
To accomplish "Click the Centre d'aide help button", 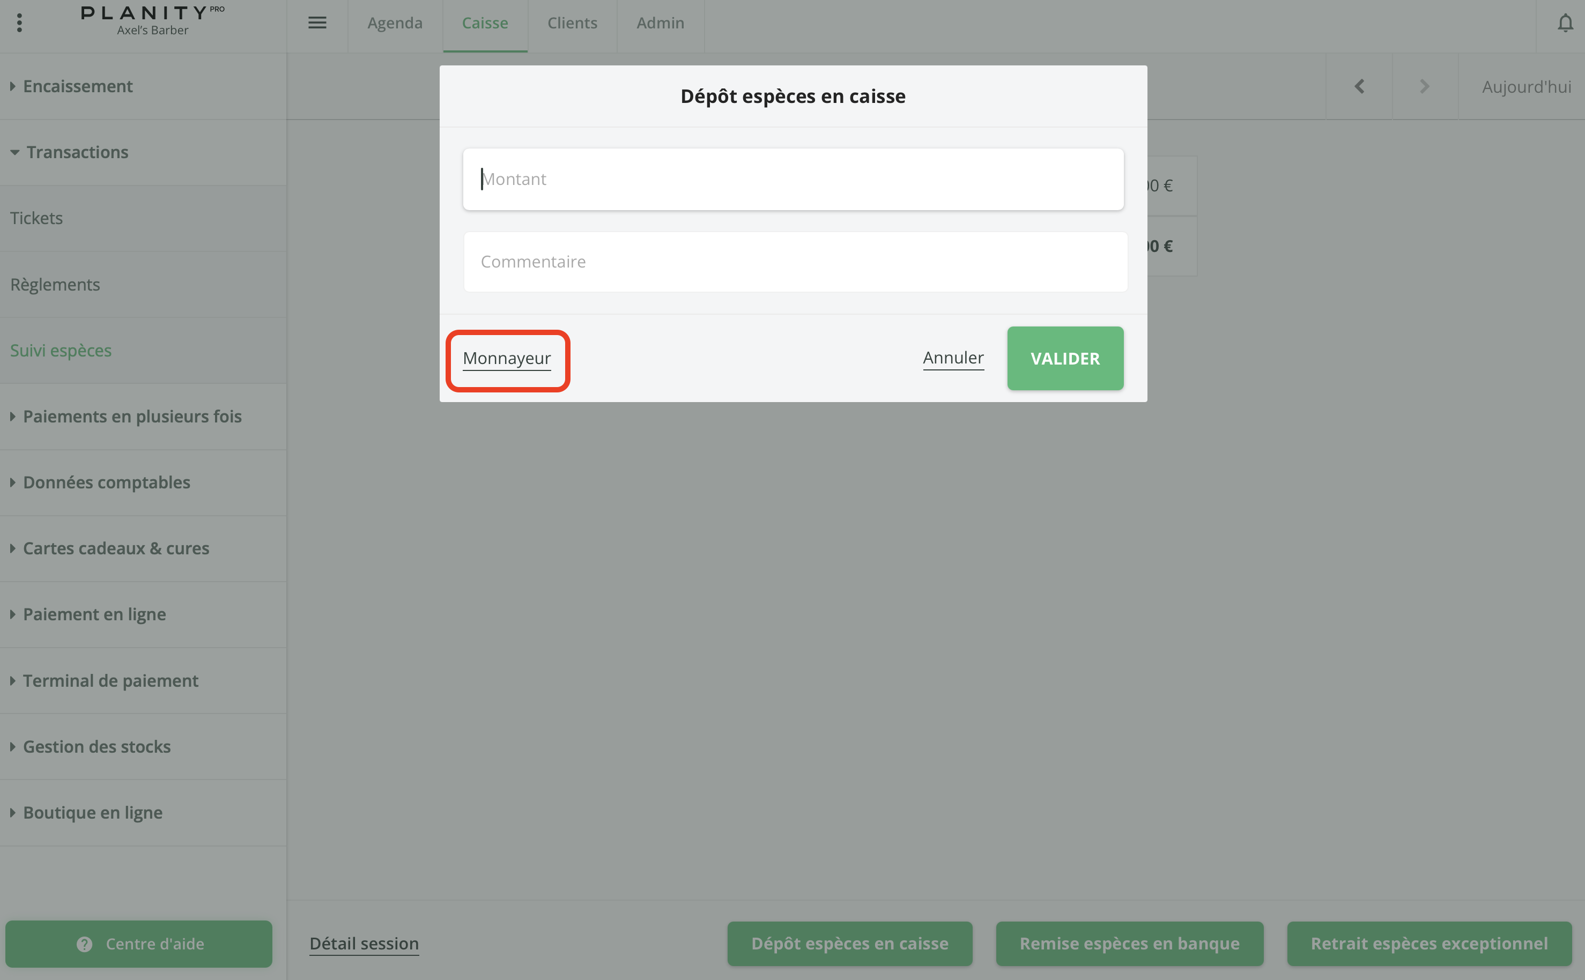I will (x=139, y=944).
